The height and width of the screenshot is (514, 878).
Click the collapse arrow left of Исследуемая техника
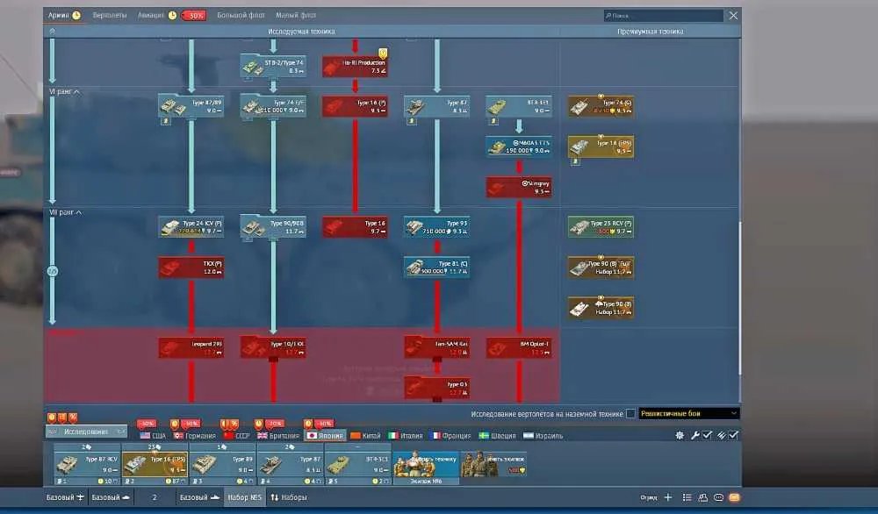tap(52, 32)
